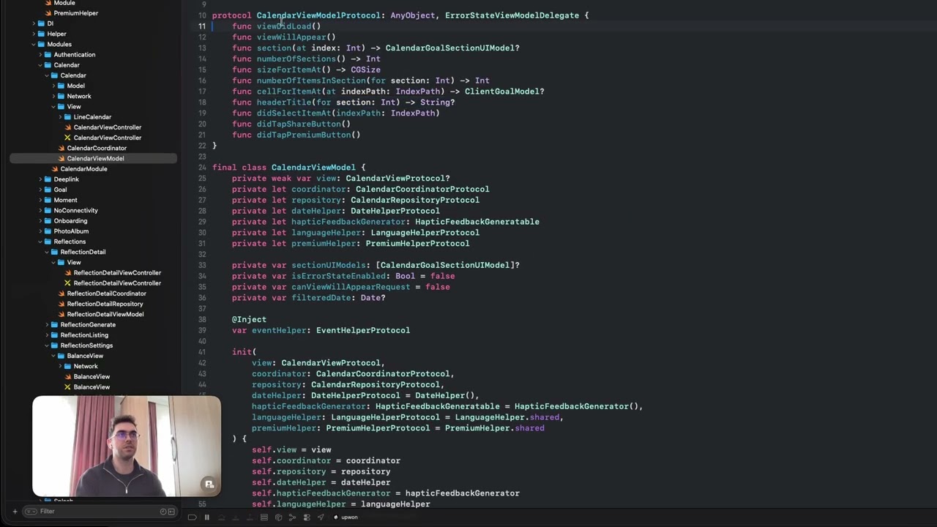Expand the ReflectionListing folder
This screenshot has width=937, height=527.
click(x=47, y=334)
